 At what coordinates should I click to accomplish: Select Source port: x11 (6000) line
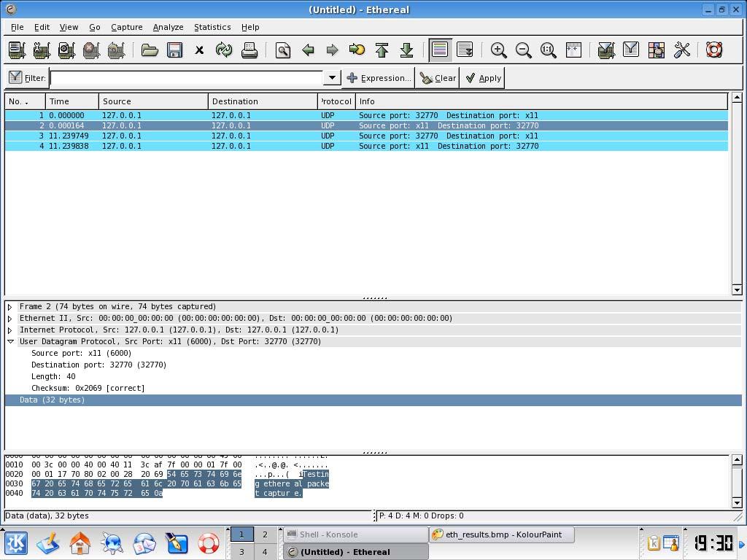pos(82,354)
